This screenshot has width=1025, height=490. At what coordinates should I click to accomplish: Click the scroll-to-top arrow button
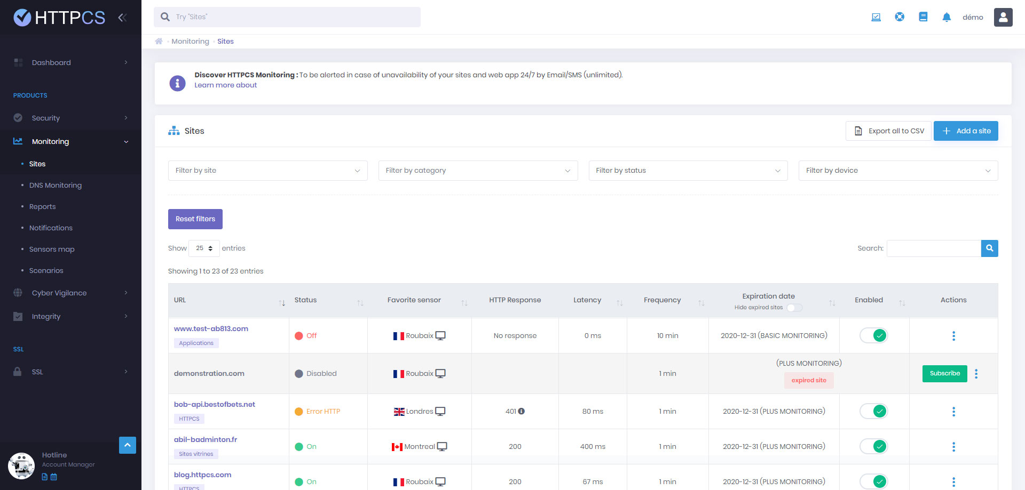(128, 445)
